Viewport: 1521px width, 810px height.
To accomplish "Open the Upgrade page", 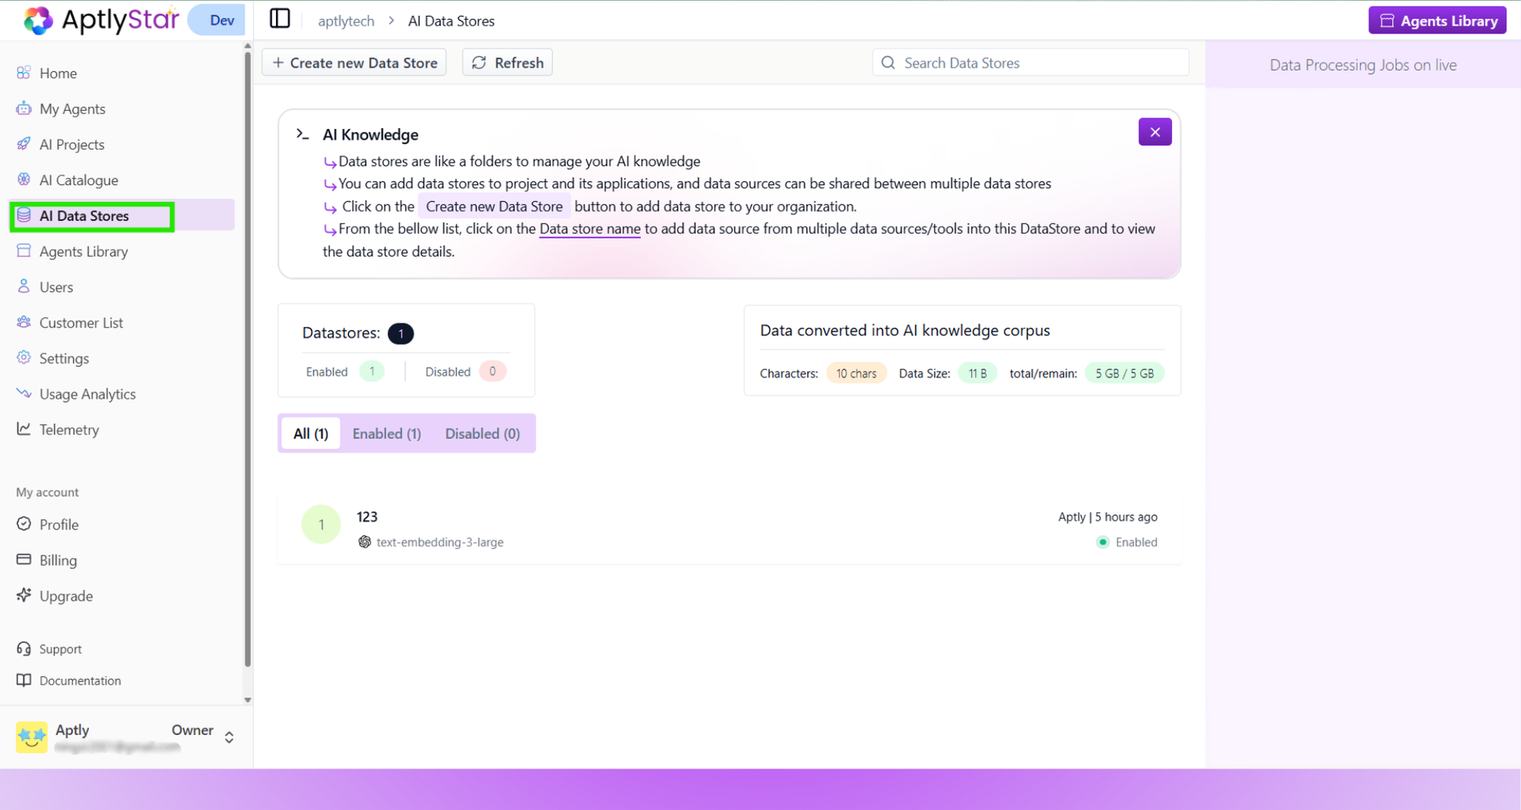I will click(66, 596).
